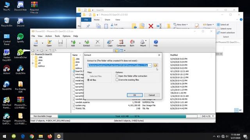Click the New toolbar icon in PowerISO
The width and height of the screenshot is (250, 140).
coord(36,43)
